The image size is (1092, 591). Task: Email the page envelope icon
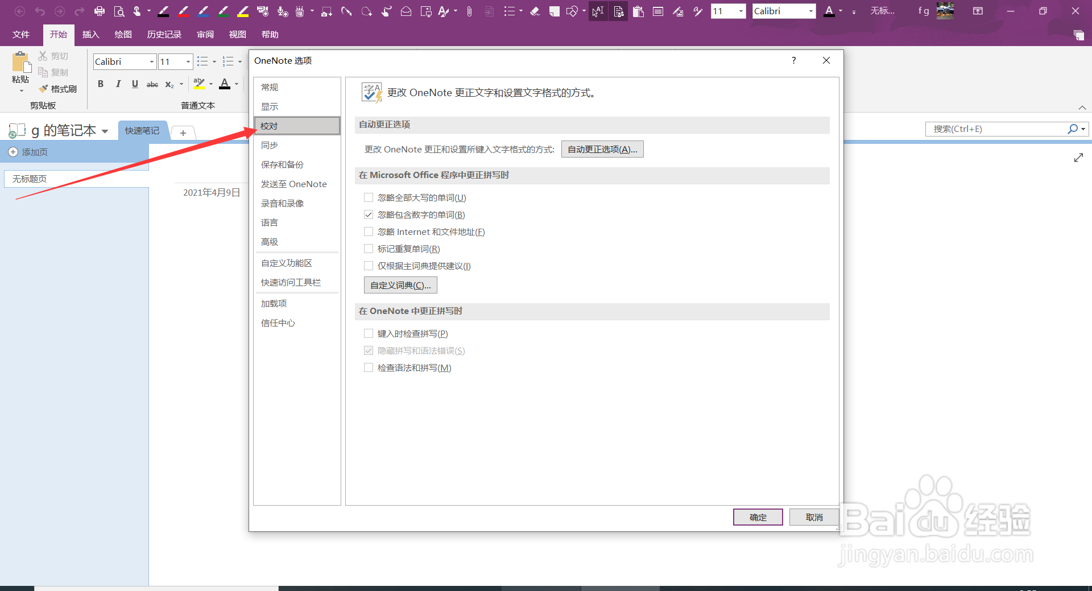click(x=406, y=11)
